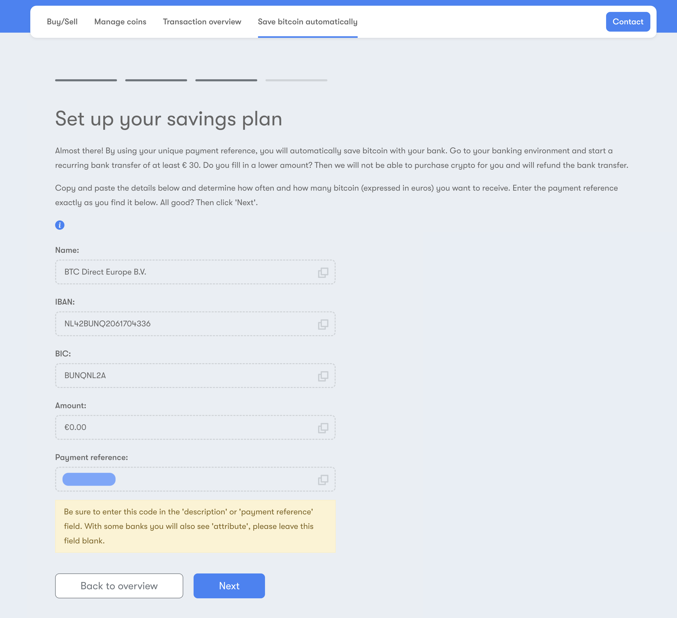The width and height of the screenshot is (677, 618).
Task: Click the blue info icon
Action: 60,225
